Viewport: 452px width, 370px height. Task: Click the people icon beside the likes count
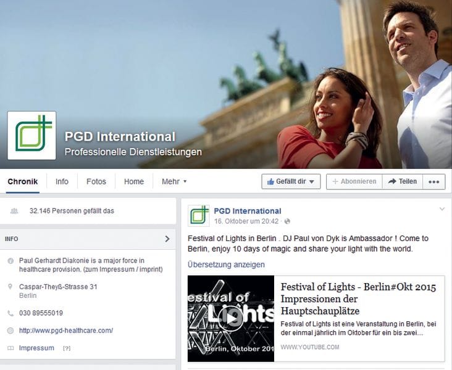(x=14, y=211)
